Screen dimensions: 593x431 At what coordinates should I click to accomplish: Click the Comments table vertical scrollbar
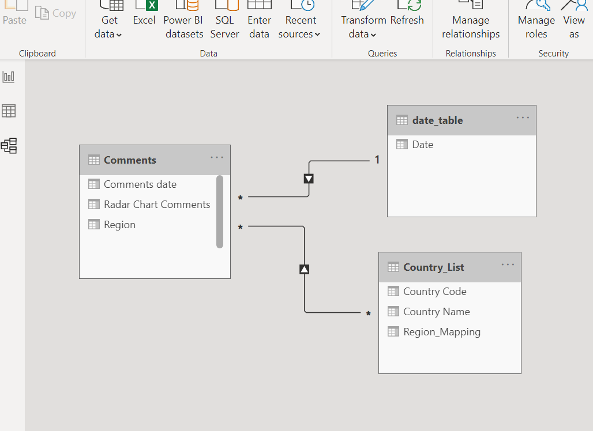220,212
